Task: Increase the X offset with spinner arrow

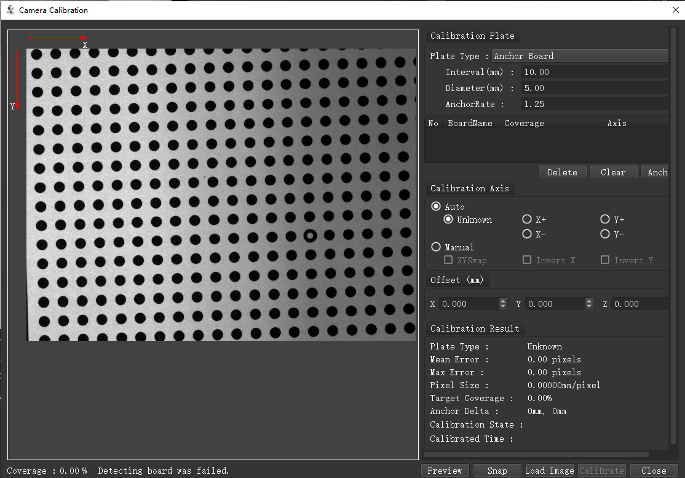Action: point(504,301)
